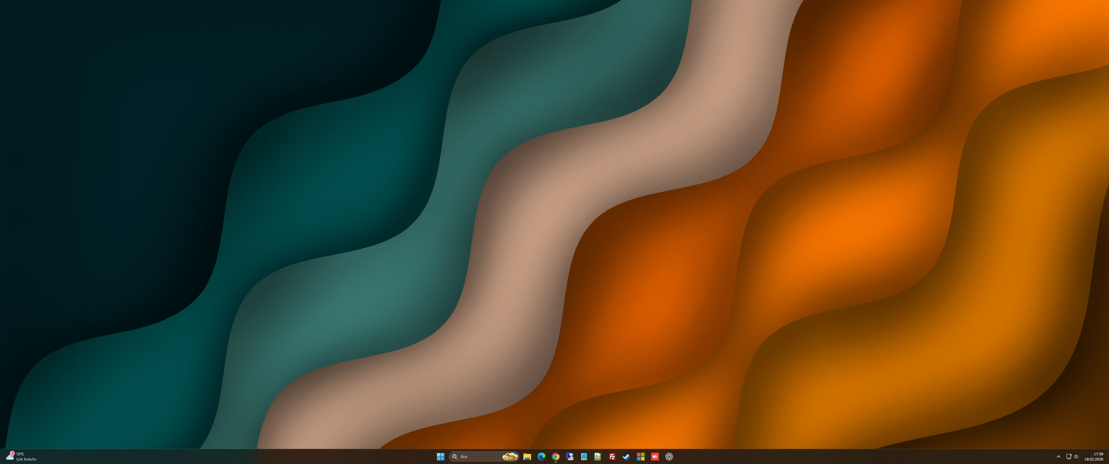Open the Microsoft Store
Viewport: 1109px width, 464px height.
(641, 457)
